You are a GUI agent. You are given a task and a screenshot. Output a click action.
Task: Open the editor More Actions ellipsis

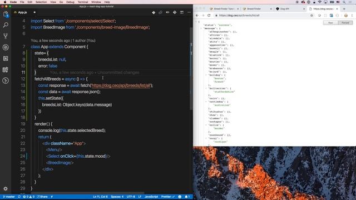point(189,12)
